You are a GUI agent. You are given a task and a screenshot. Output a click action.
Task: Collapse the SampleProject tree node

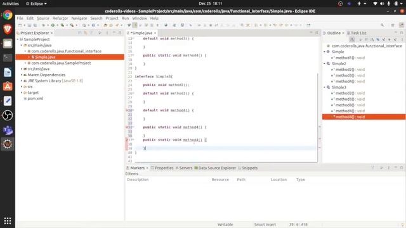[x=18, y=39]
